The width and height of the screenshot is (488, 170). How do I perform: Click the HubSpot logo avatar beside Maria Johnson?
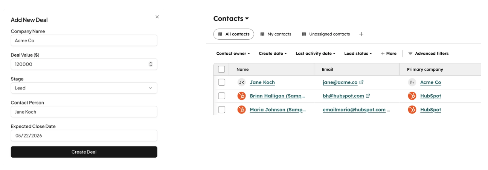(x=241, y=110)
